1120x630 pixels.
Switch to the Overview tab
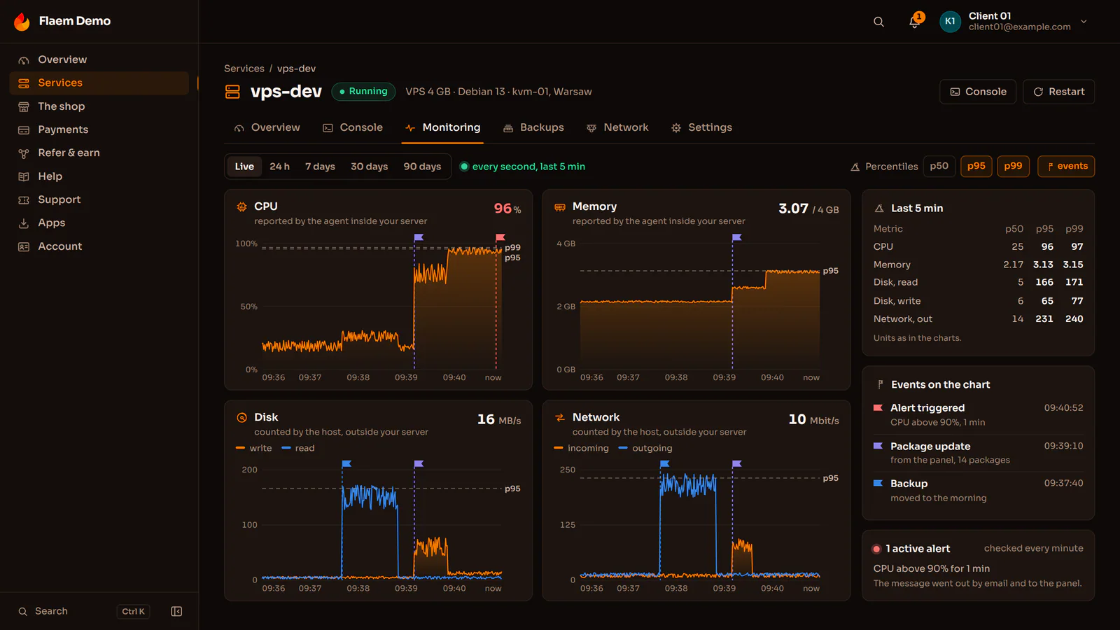pyautogui.click(x=267, y=127)
